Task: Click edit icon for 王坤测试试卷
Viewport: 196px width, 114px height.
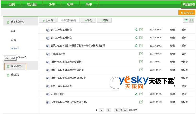Action: coord(141,54)
